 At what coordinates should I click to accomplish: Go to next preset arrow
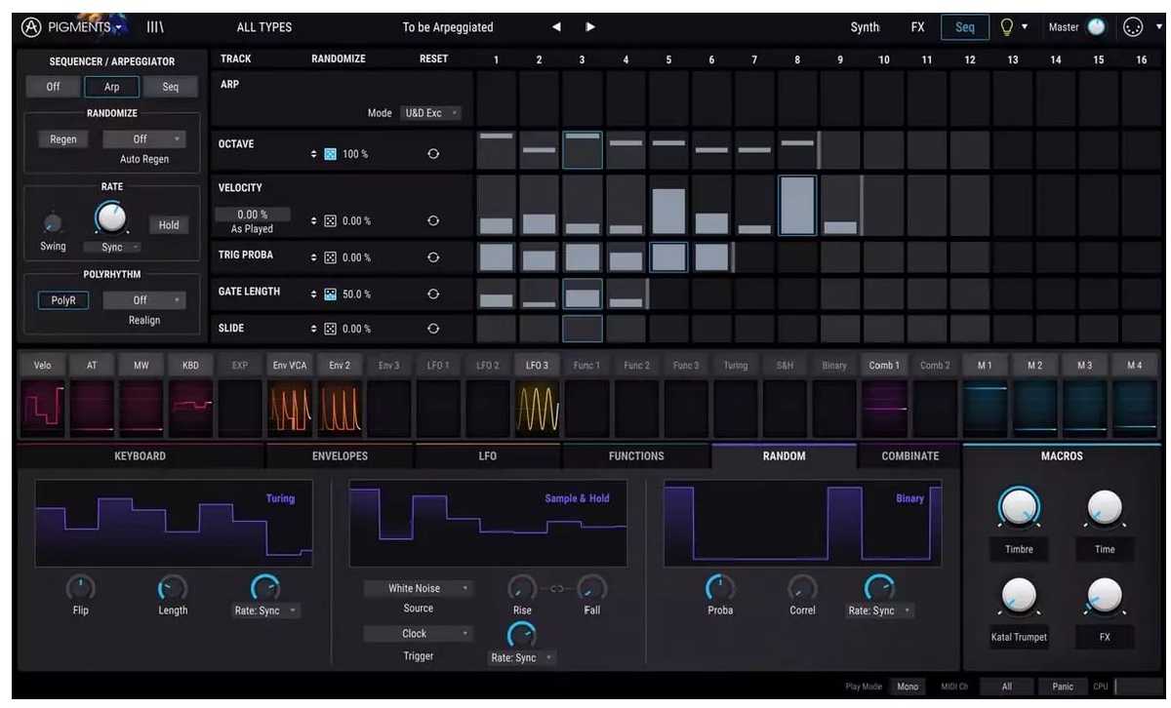click(590, 27)
